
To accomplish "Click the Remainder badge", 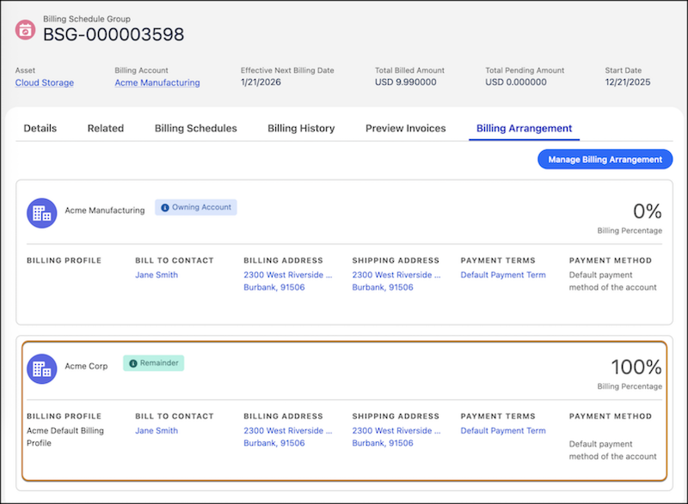I will (154, 363).
